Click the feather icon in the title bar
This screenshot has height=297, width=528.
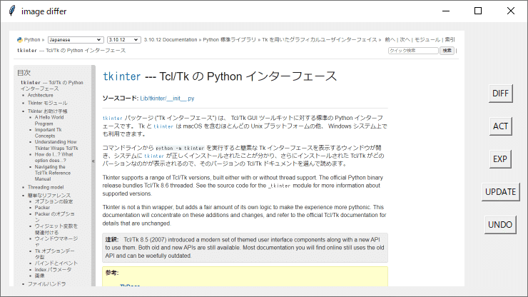pyautogui.click(x=12, y=11)
